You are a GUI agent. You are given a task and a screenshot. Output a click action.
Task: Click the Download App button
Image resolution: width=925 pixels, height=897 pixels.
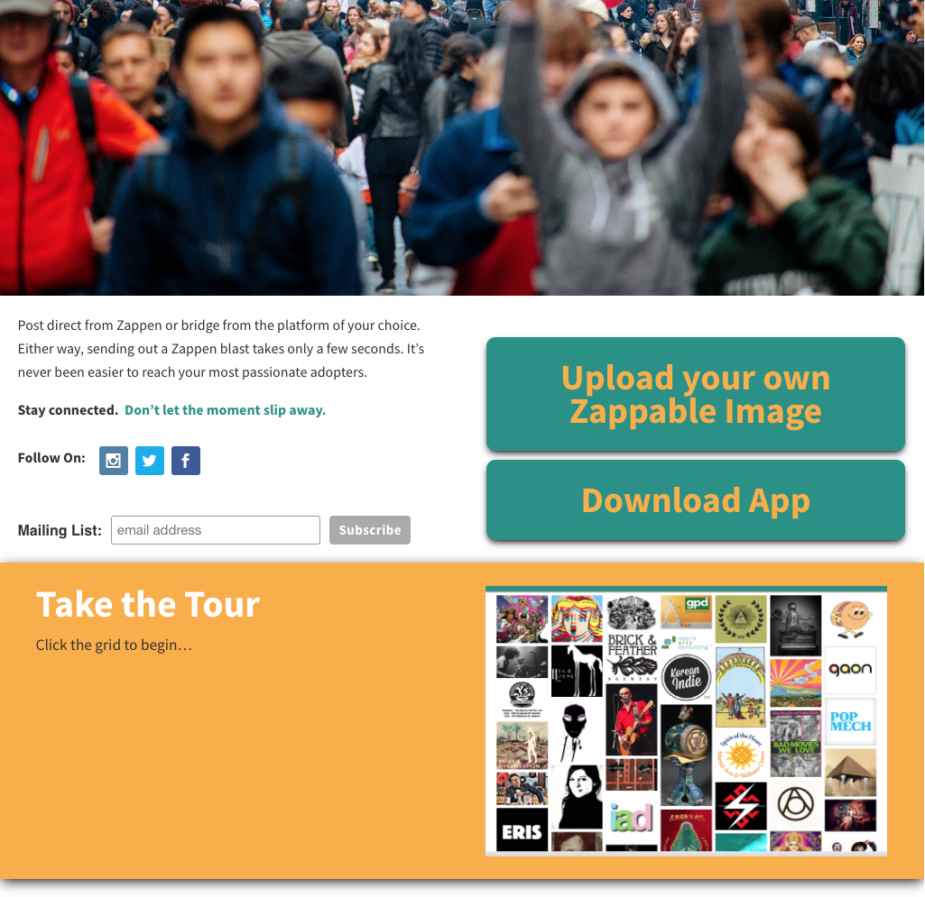pos(696,499)
